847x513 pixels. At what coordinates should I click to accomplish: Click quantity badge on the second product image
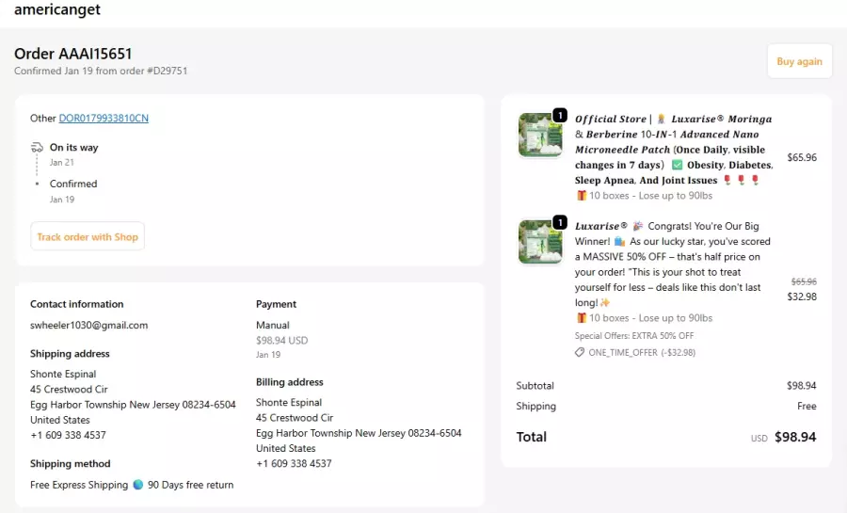pyautogui.click(x=559, y=222)
